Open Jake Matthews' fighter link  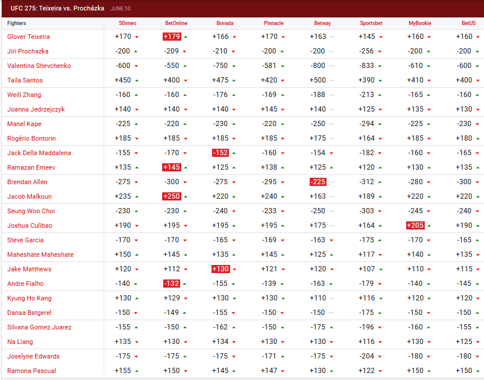[x=29, y=269]
